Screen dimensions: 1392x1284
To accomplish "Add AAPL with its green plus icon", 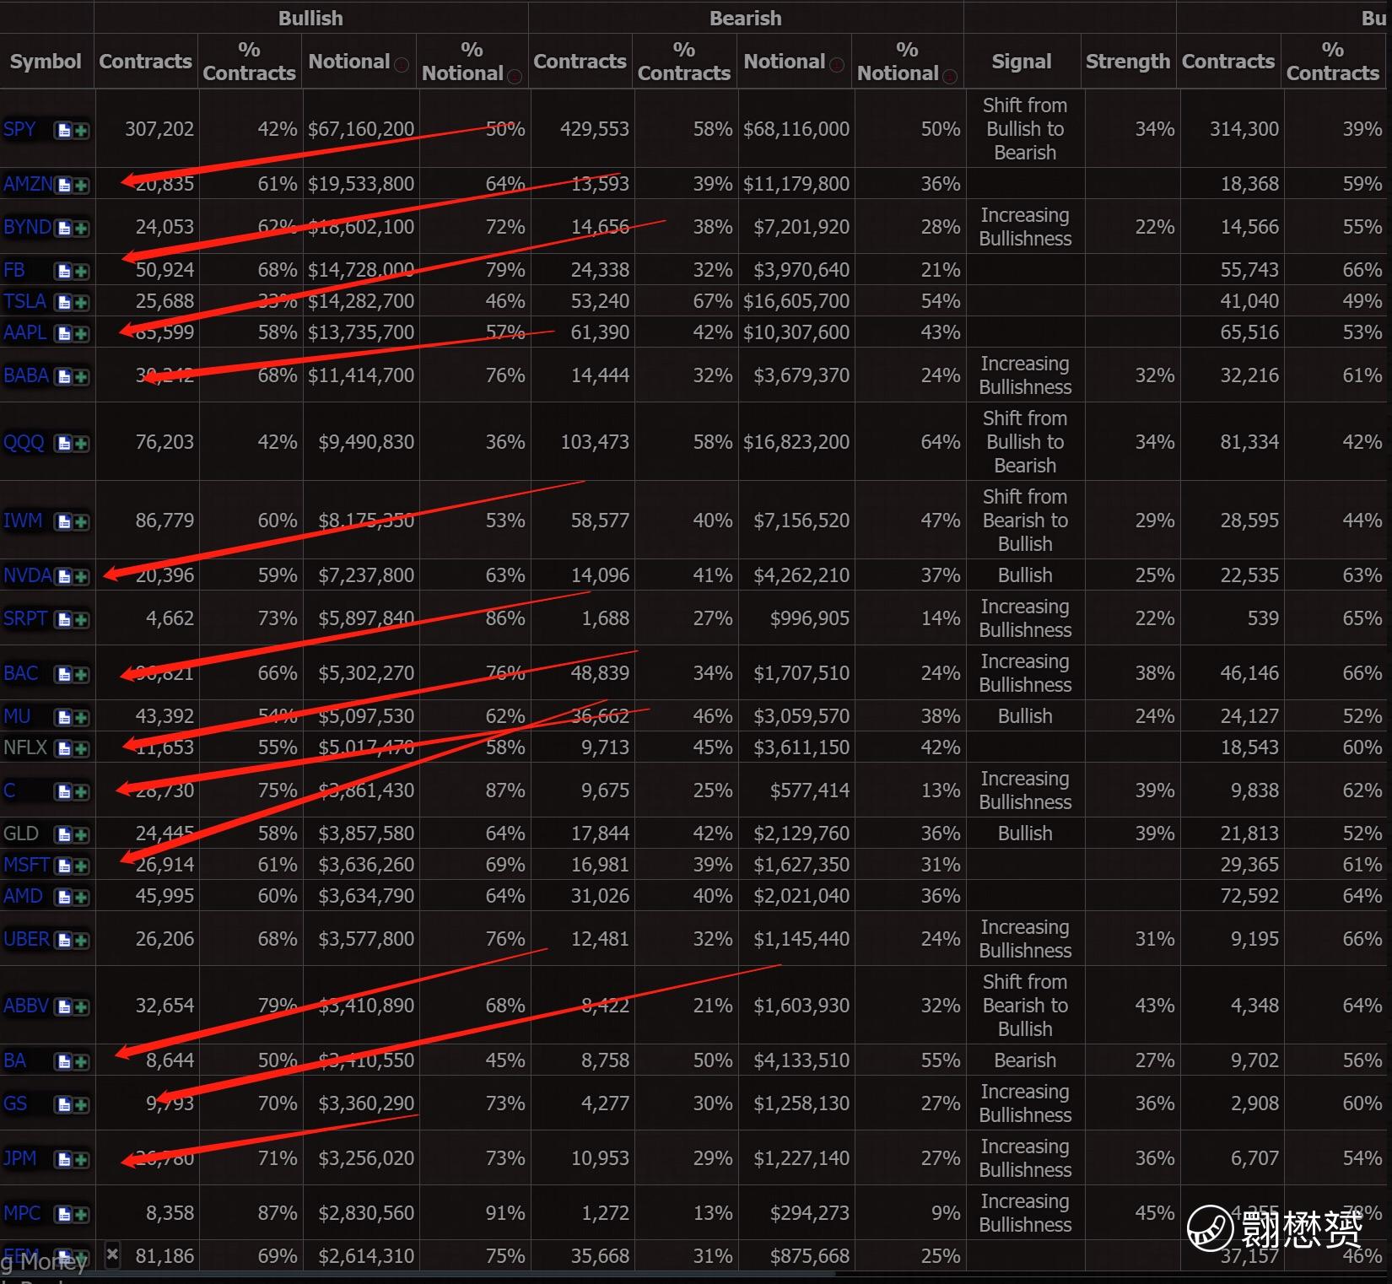I will pyautogui.click(x=81, y=333).
